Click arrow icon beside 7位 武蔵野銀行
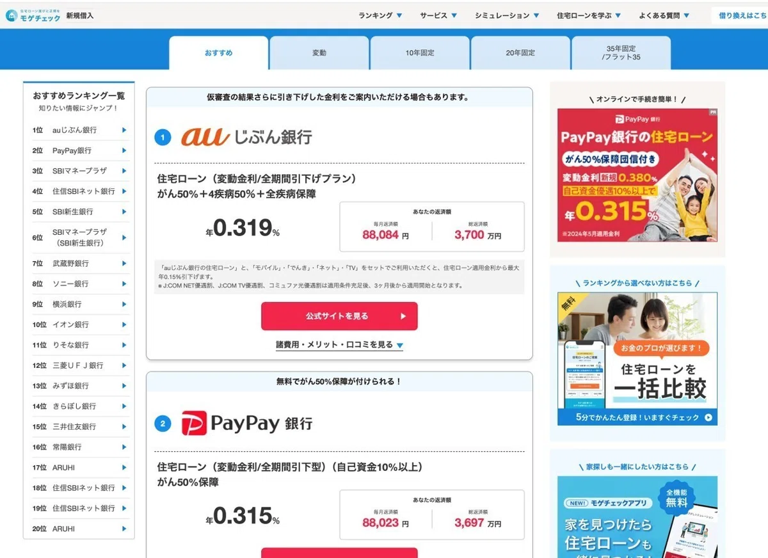Viewport: 768px width, 558px height. [x=124, y=263]
